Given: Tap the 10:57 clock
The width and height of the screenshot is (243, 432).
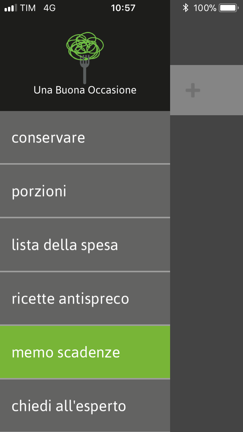Looking at the screenshot, I should point(123,8).
